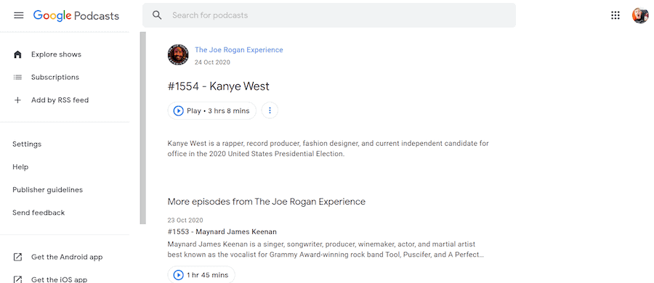The height and width of the screenshot is (283, 654).
Task: Click the Subscriptions list icon
Action: (x=17, y=77)
